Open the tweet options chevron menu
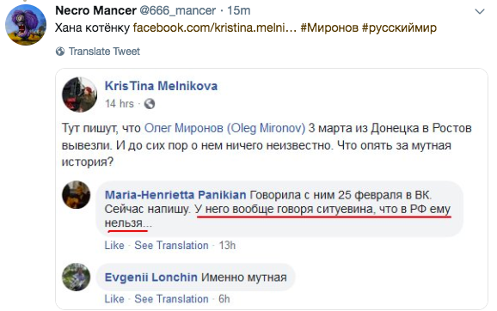The image size is (497, 311). click(x=480, y=12)
